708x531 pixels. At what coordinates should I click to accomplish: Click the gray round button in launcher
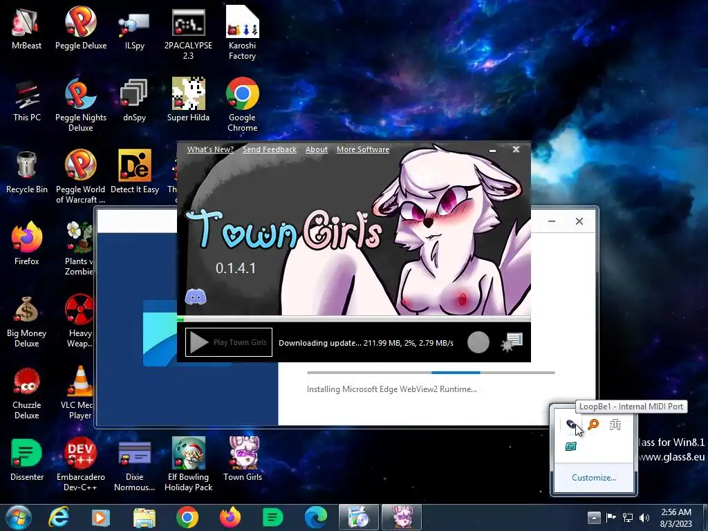[x=478, y=342]
